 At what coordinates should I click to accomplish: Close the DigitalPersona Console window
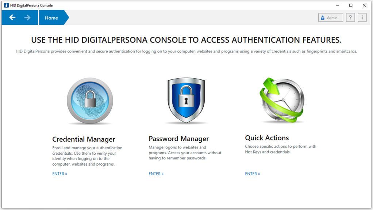tap(364, 5)
